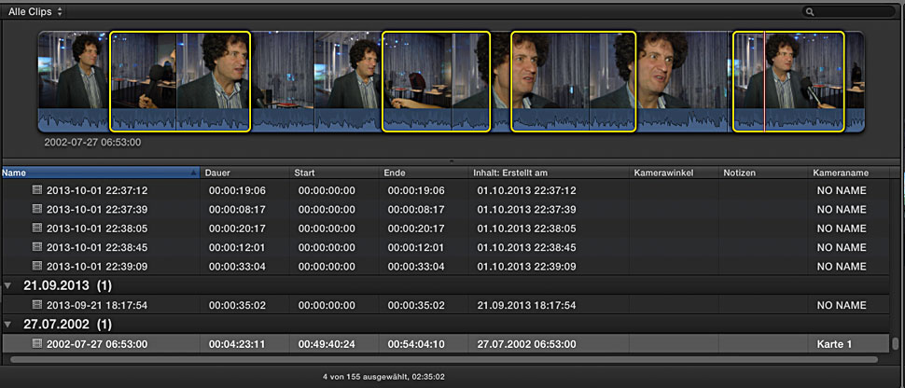Viewport: 905px width, 388px height.
Task: Click the search field magnifier icon
Action: click(810, 12)
